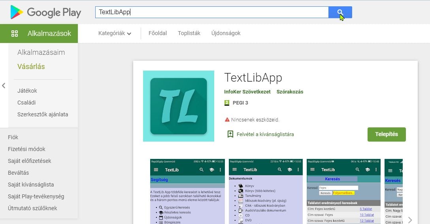This screenshot has height=224, width=430.
Task: Go to Főoldal tab
Action: (158, 34)
